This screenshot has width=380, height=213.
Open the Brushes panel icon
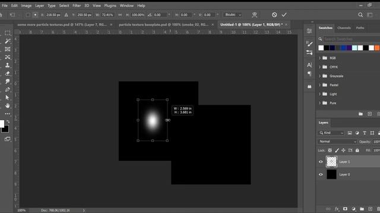pos(309,44)
